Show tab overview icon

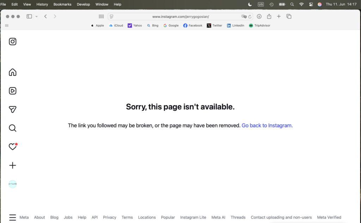click(289, 16)
